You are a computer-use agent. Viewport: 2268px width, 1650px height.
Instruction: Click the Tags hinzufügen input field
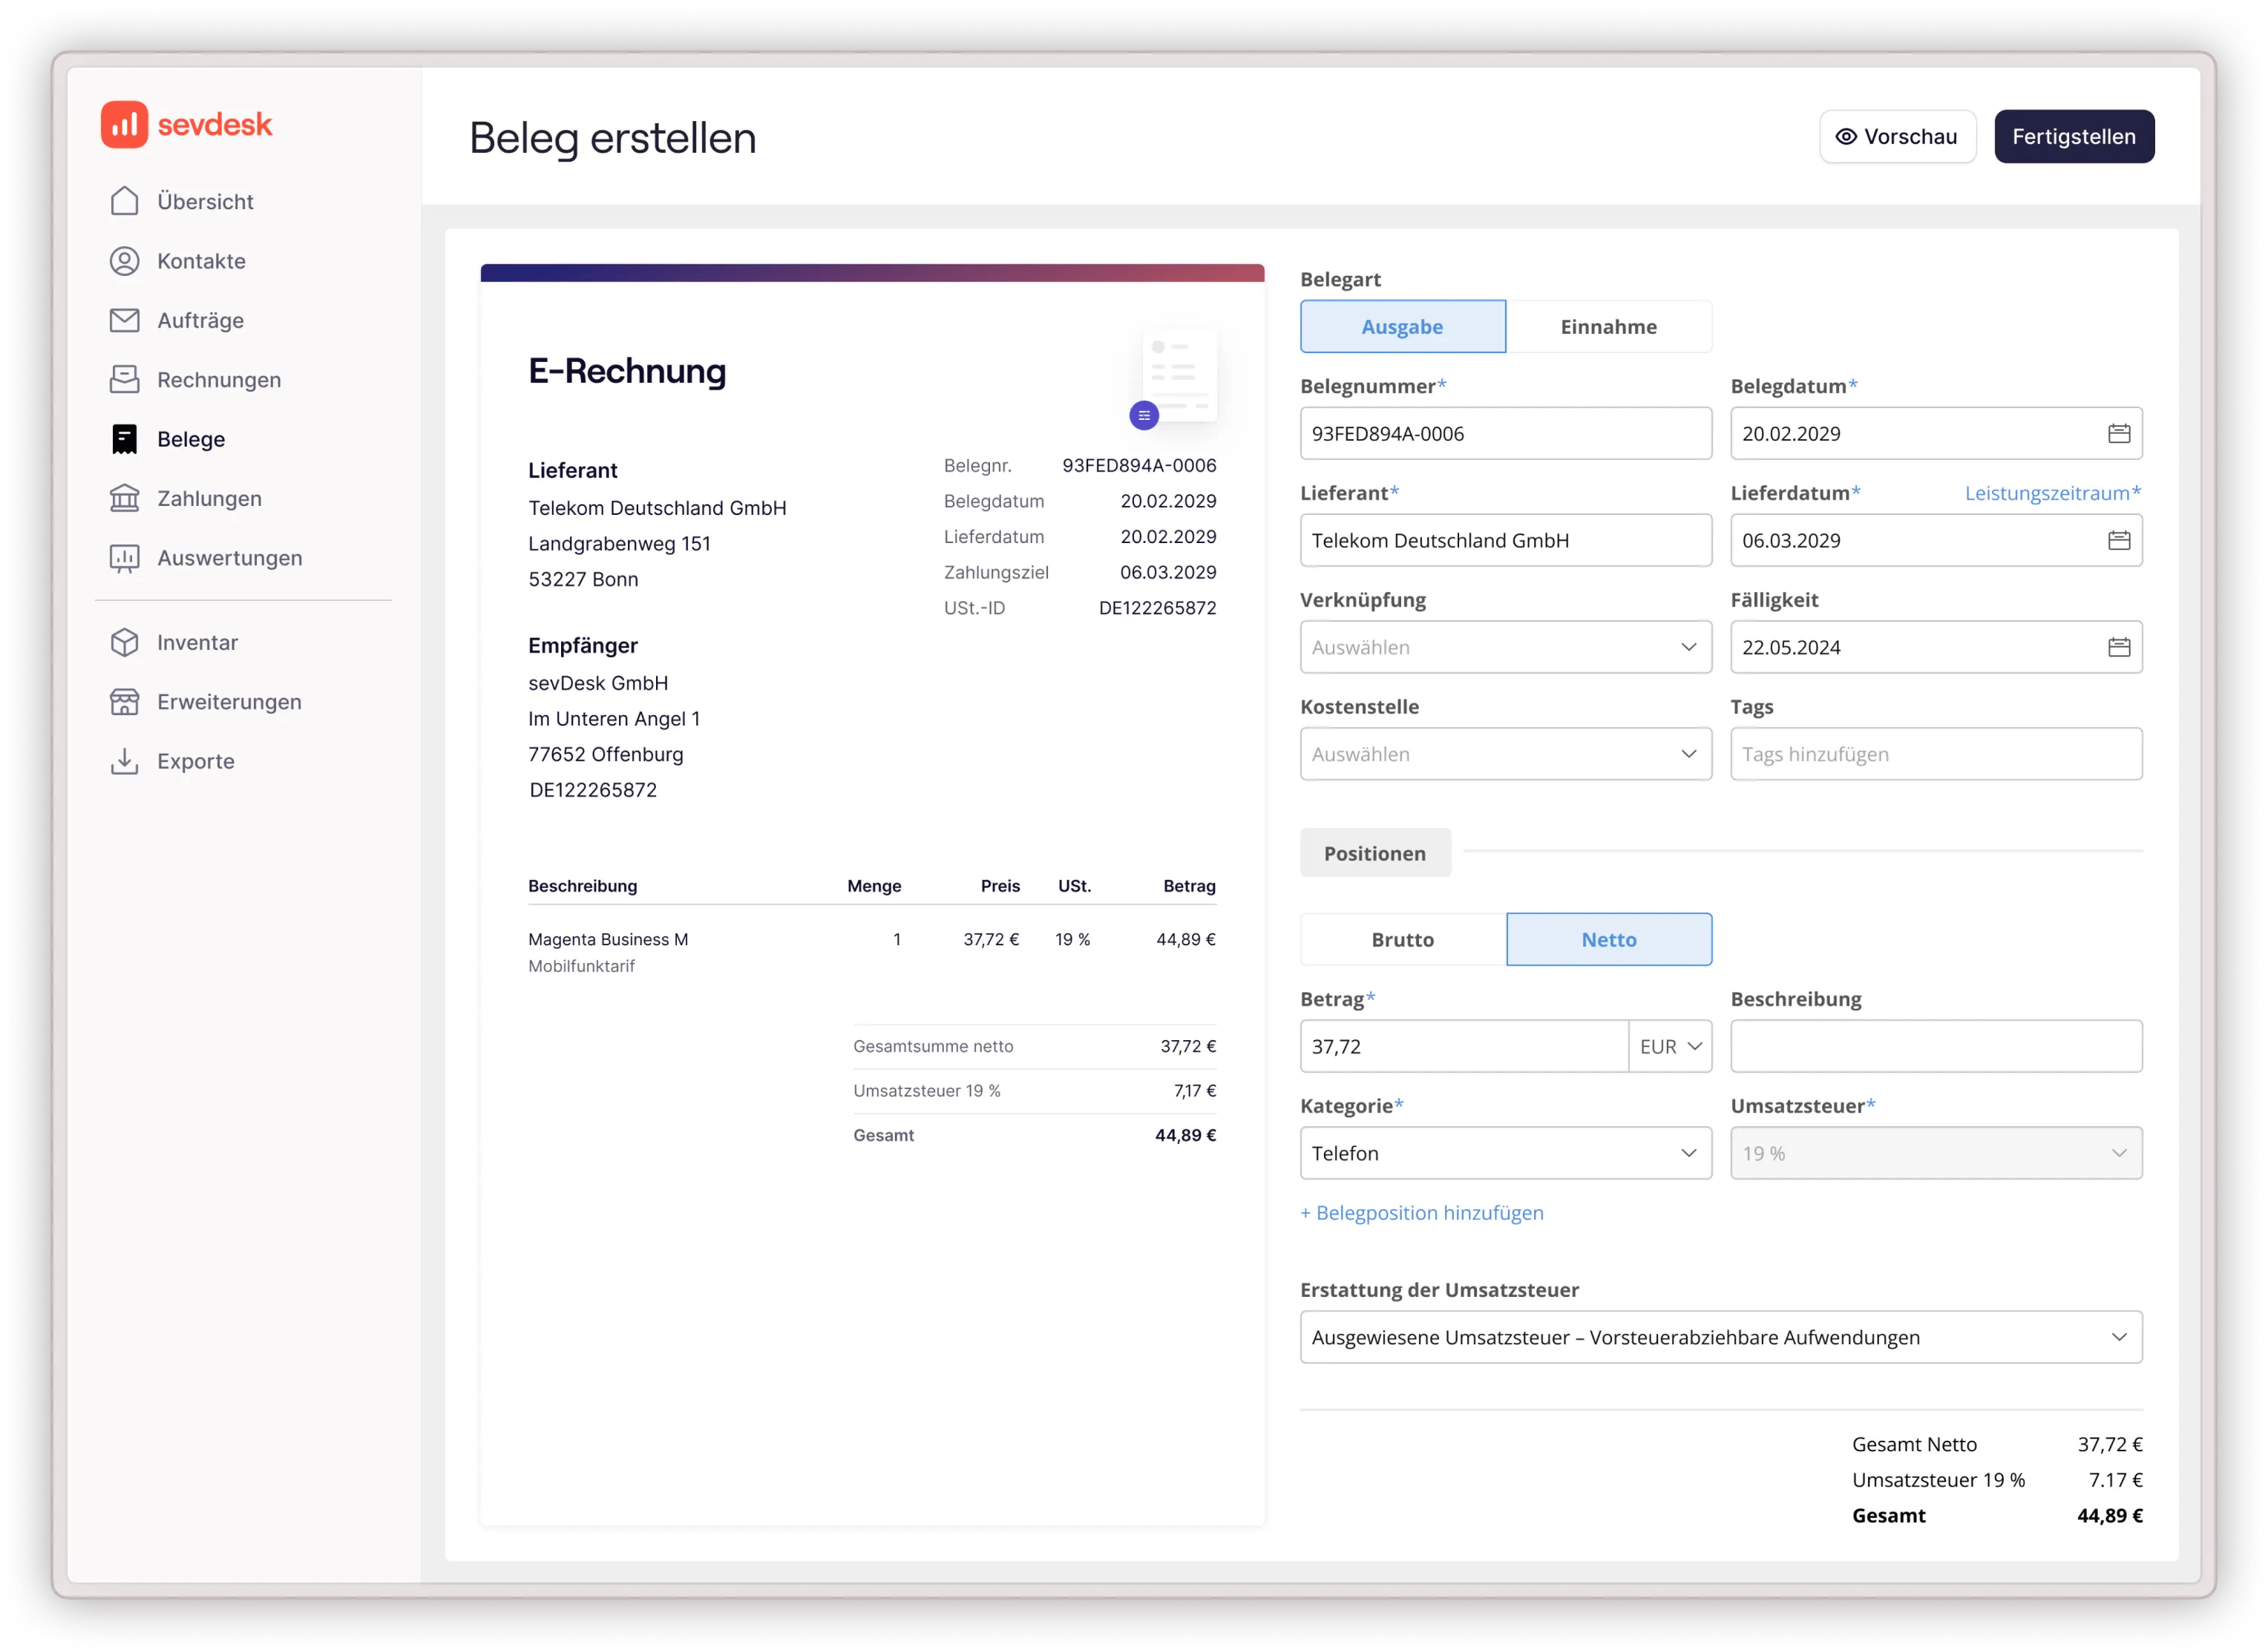coord(1935,754)
